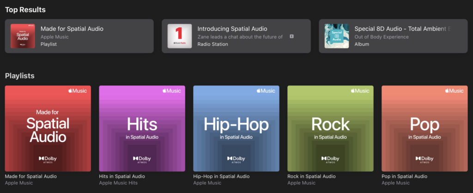This screenshot has height=193, width=473.
Task: Click 'Made for Spatial Audio' title in Top Results
Action: (x=72, y=29)
